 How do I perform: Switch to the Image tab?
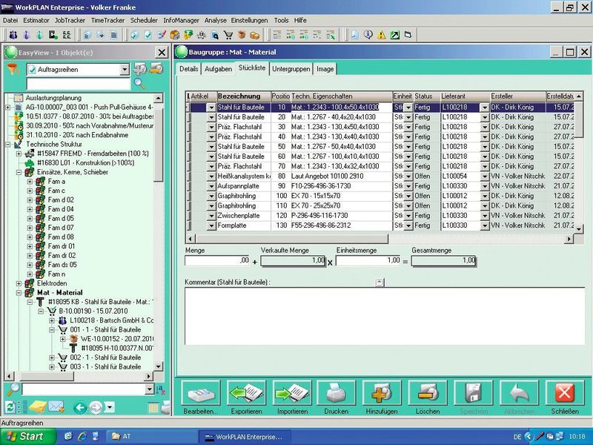click(x=325, y=69)
